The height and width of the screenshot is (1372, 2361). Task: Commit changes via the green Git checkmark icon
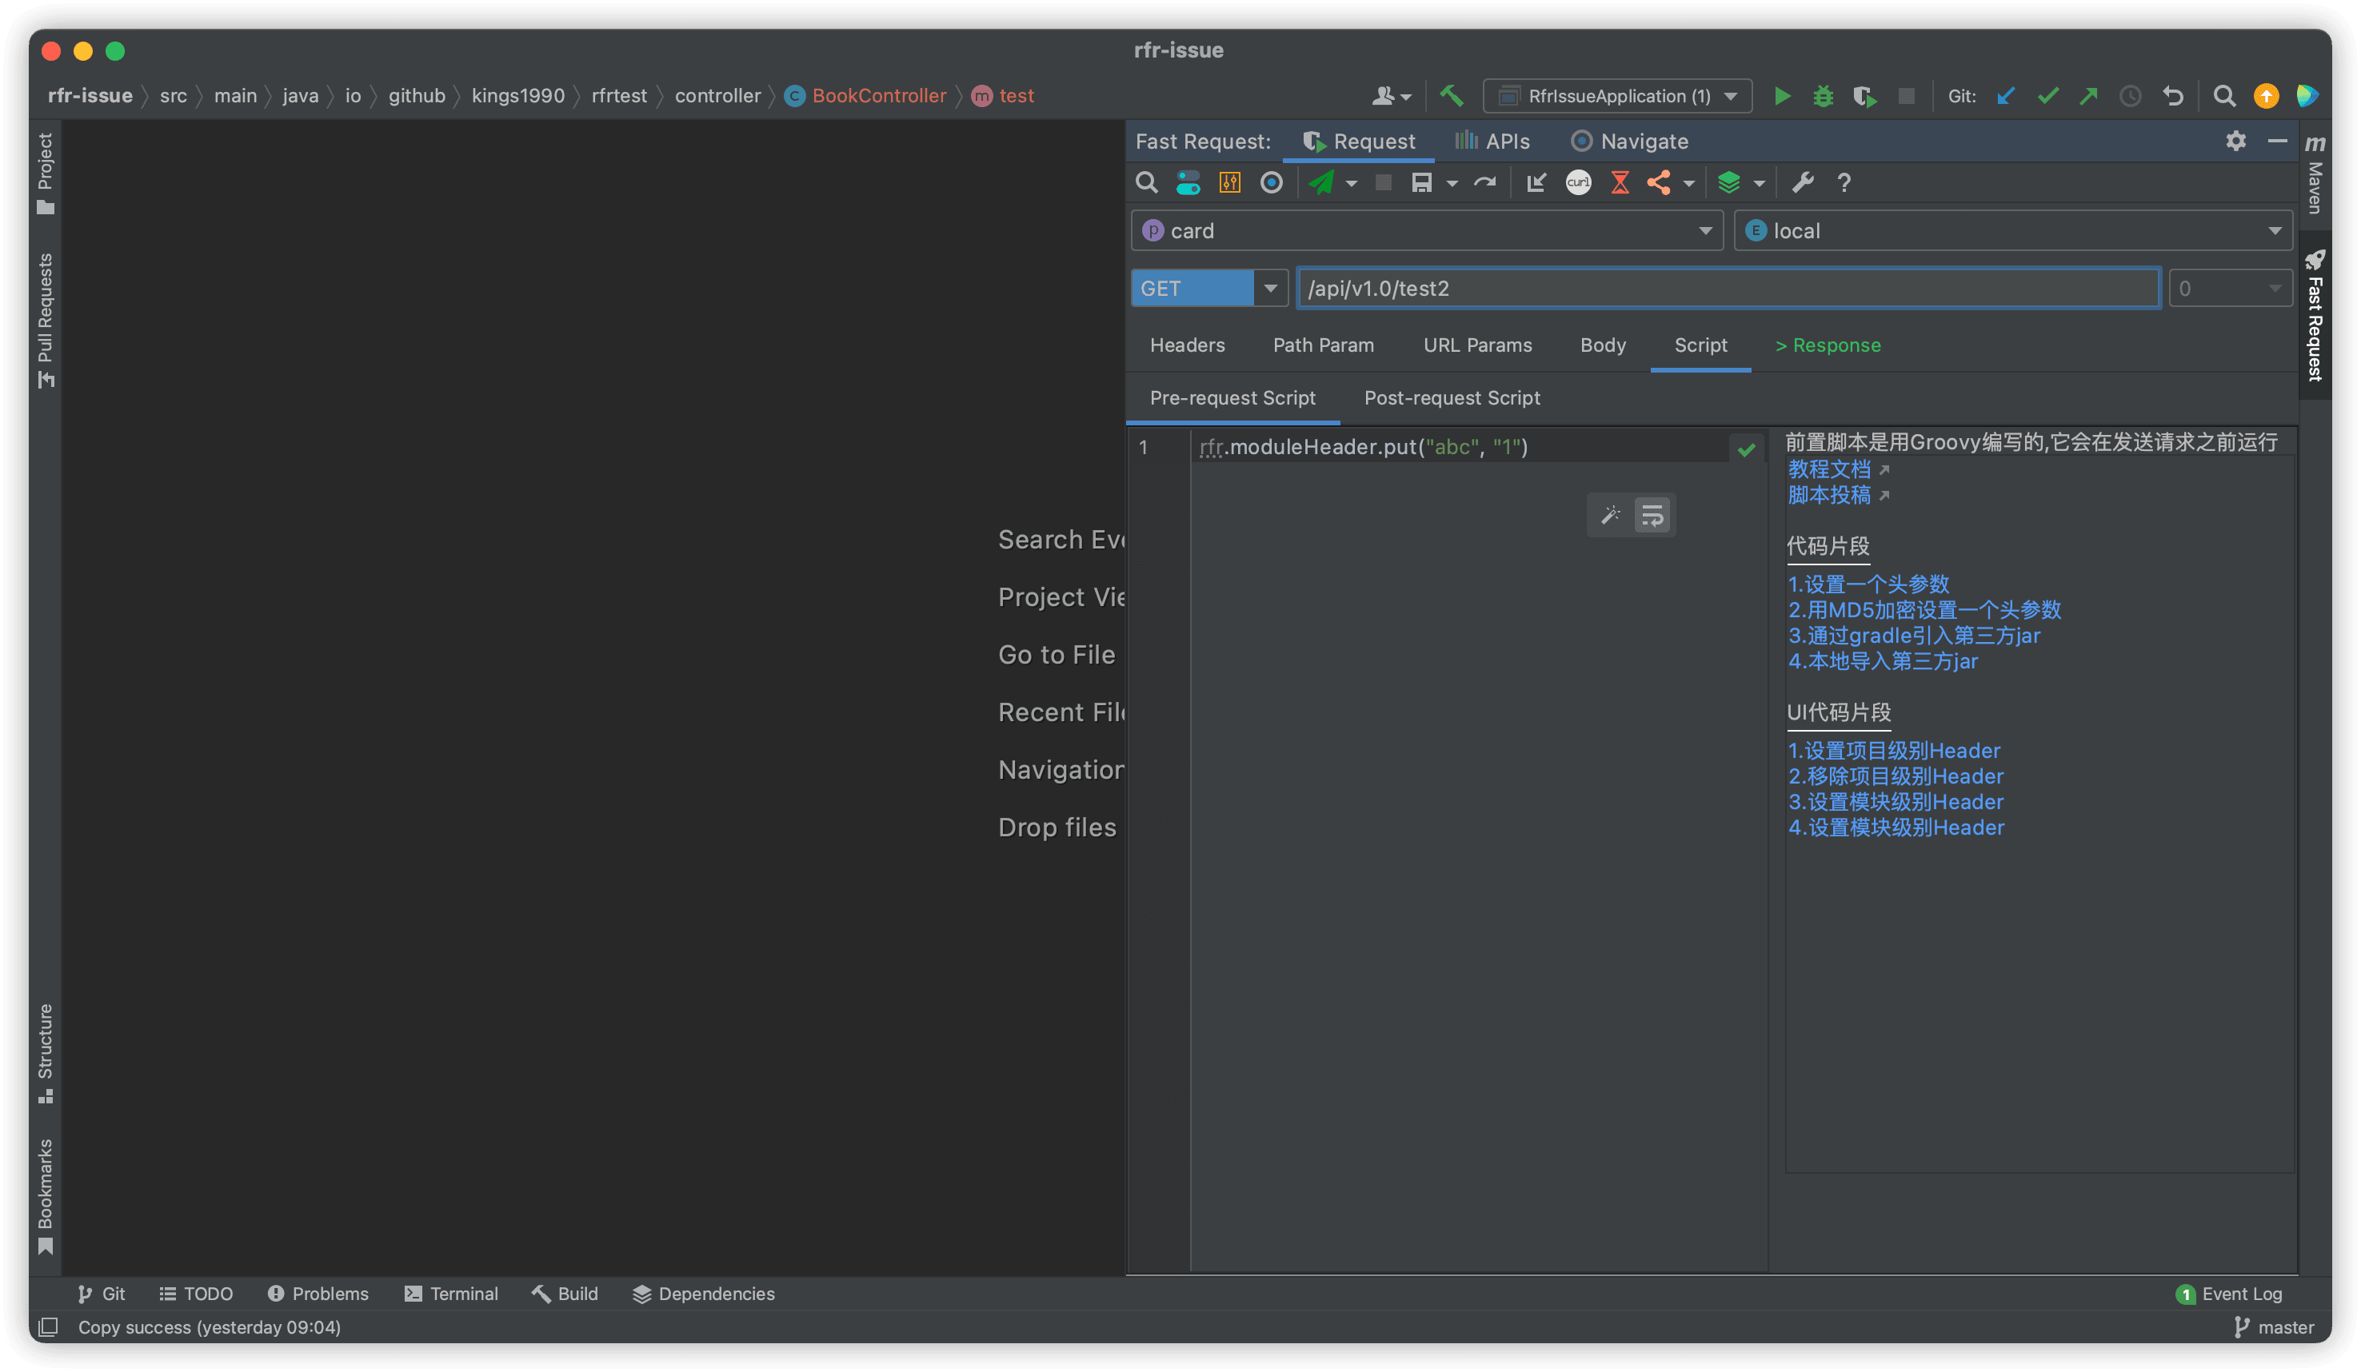click(2047, 95)
